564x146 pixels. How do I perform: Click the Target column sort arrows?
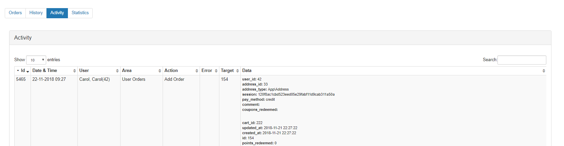click(x=237, y=71)
